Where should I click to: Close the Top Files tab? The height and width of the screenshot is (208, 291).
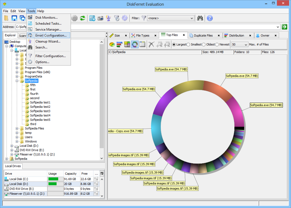pos(184,35)
